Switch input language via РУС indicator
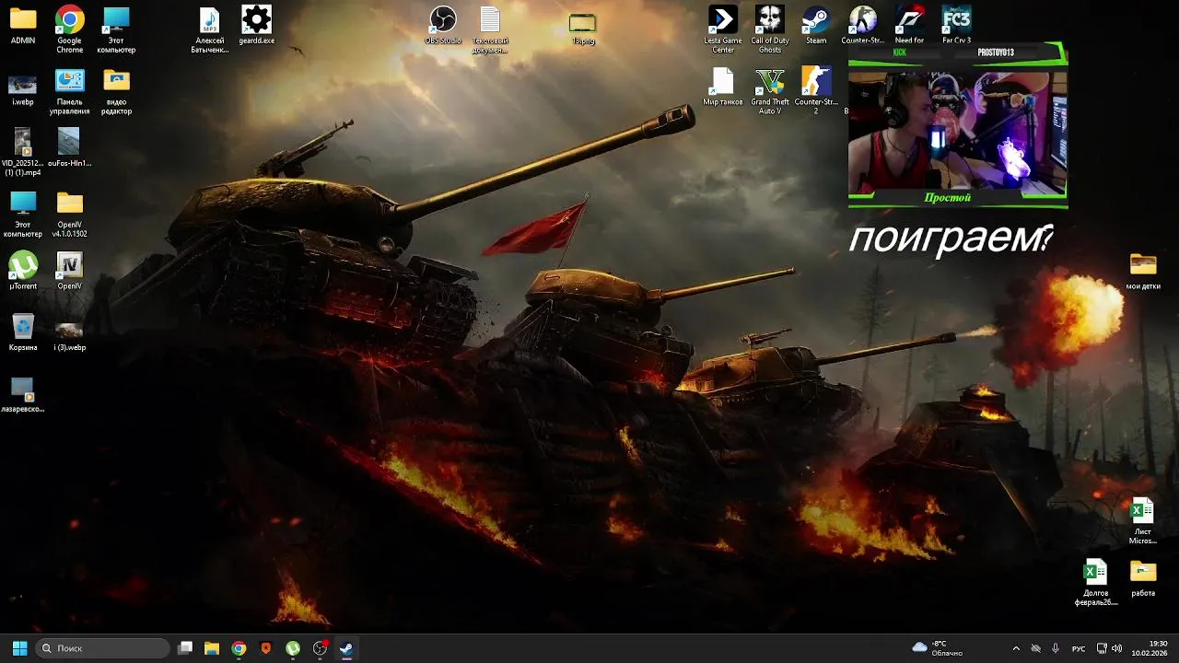This screenshot has height=663, width=1179. (1079, 648)
